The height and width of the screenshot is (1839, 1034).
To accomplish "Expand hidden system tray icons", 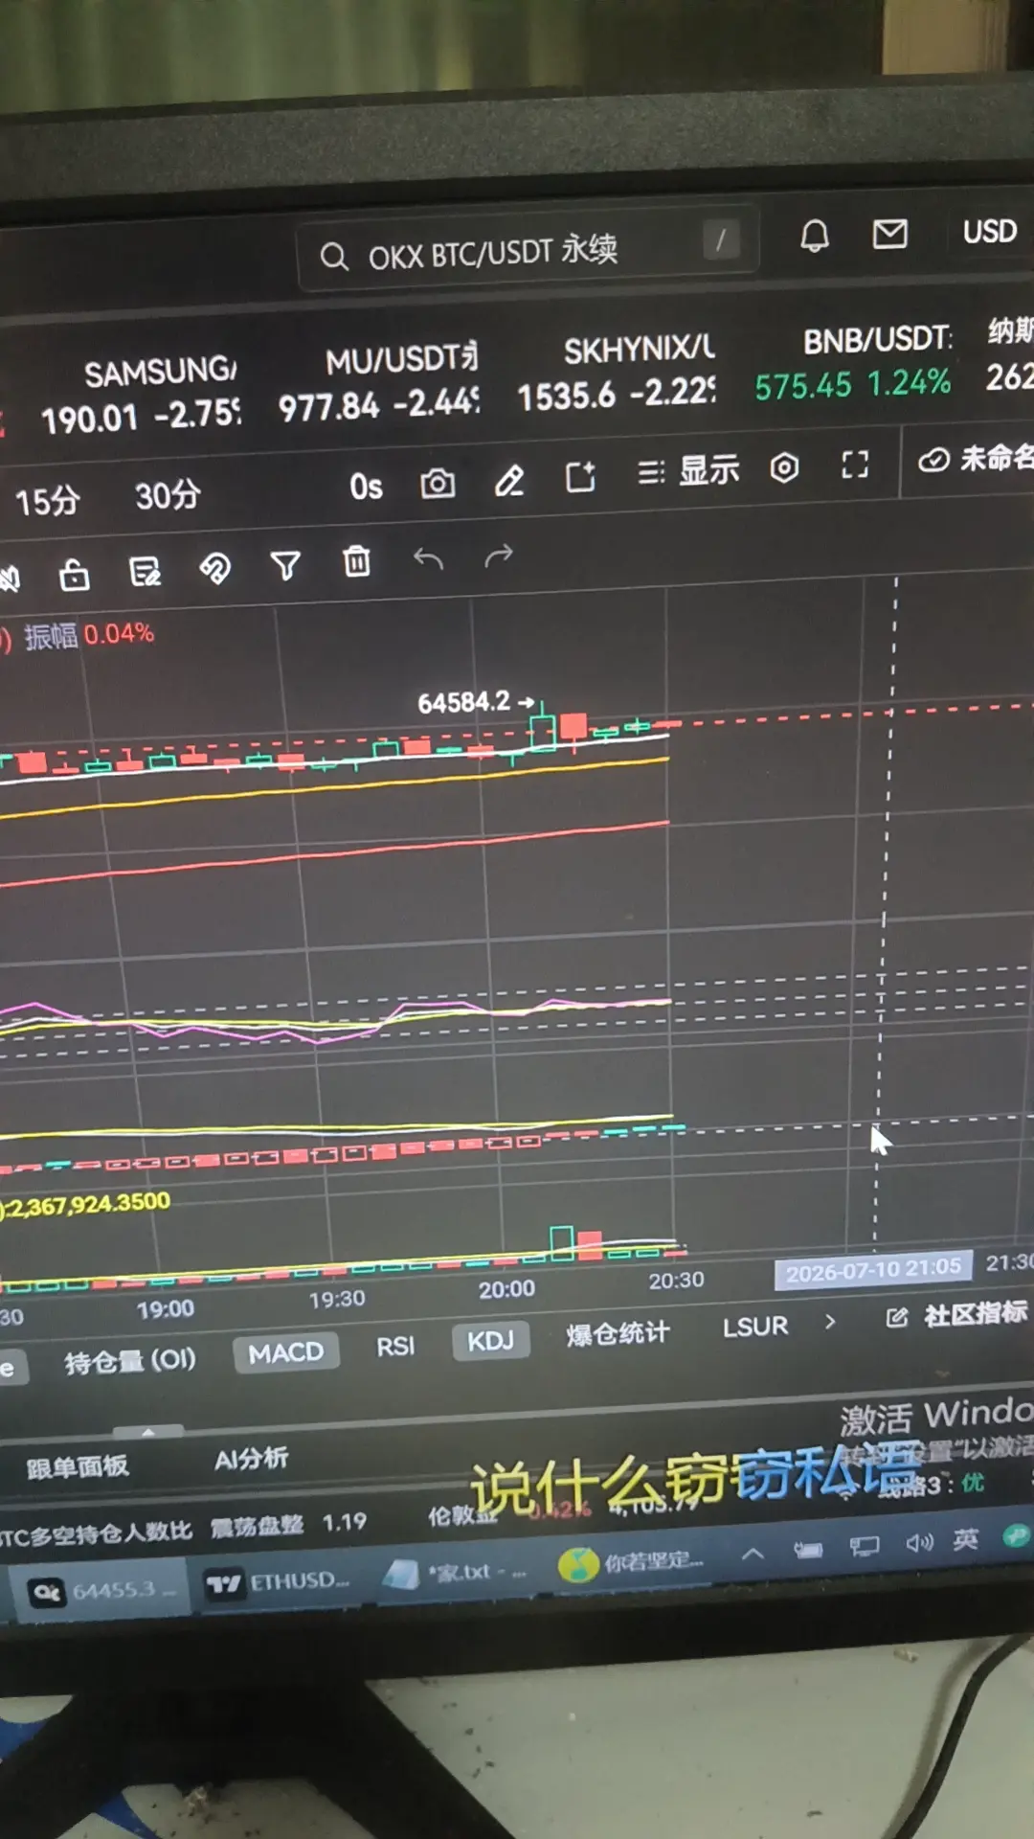I will coord(753,1554).
